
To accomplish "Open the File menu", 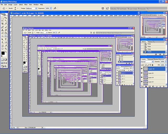I will (x=2, y=5).
